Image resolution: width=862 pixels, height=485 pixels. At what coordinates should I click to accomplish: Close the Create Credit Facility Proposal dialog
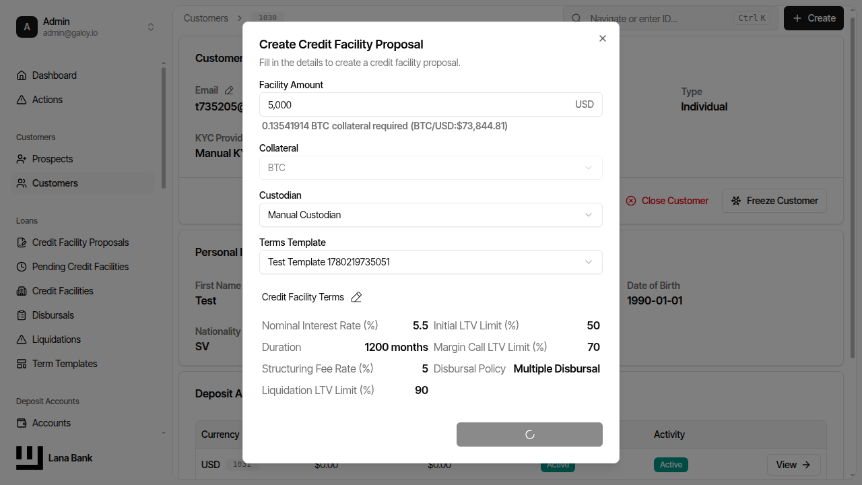point(603,38)
